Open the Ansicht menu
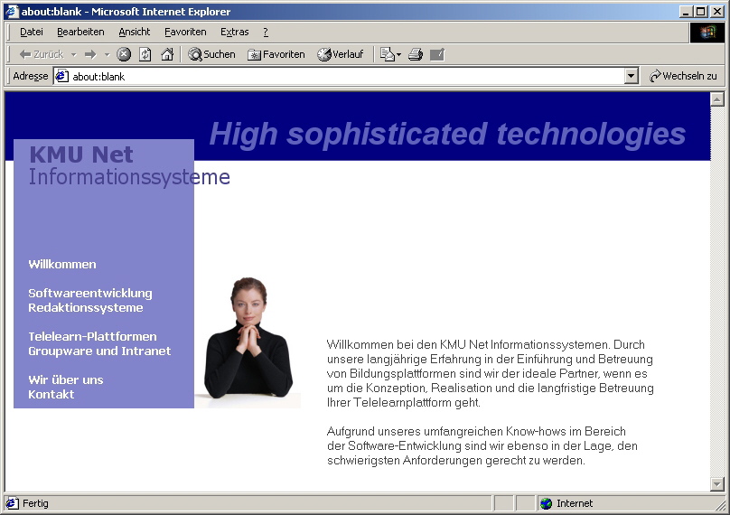730x515 pixels. pyautogui.click(x=134, y=32)
